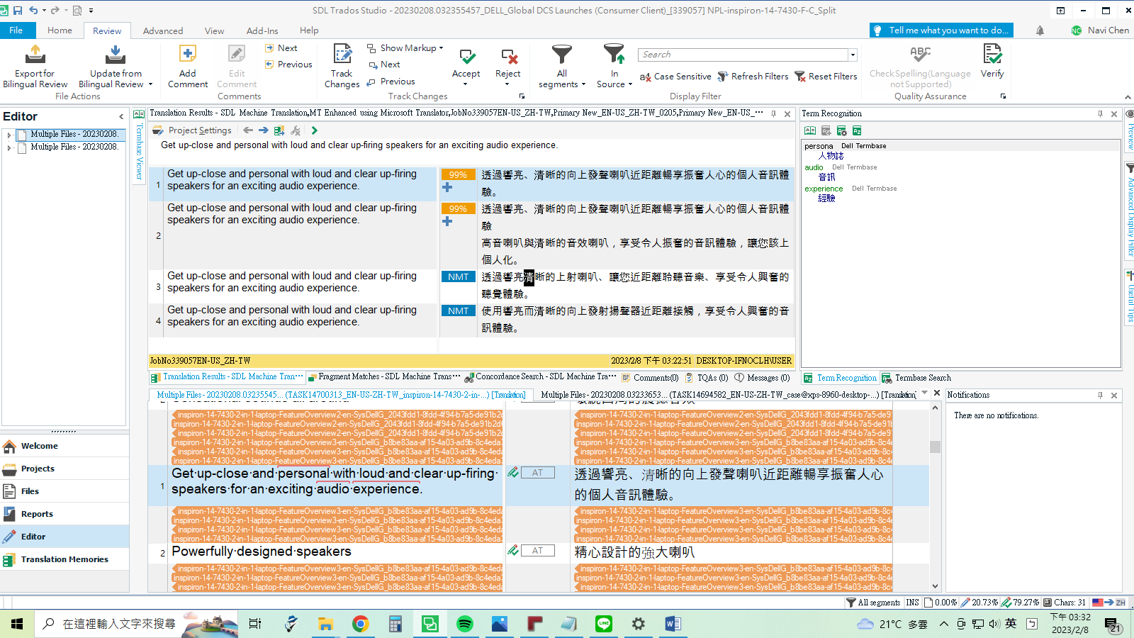Click termbase settings icon in Term Recognition

841,130
